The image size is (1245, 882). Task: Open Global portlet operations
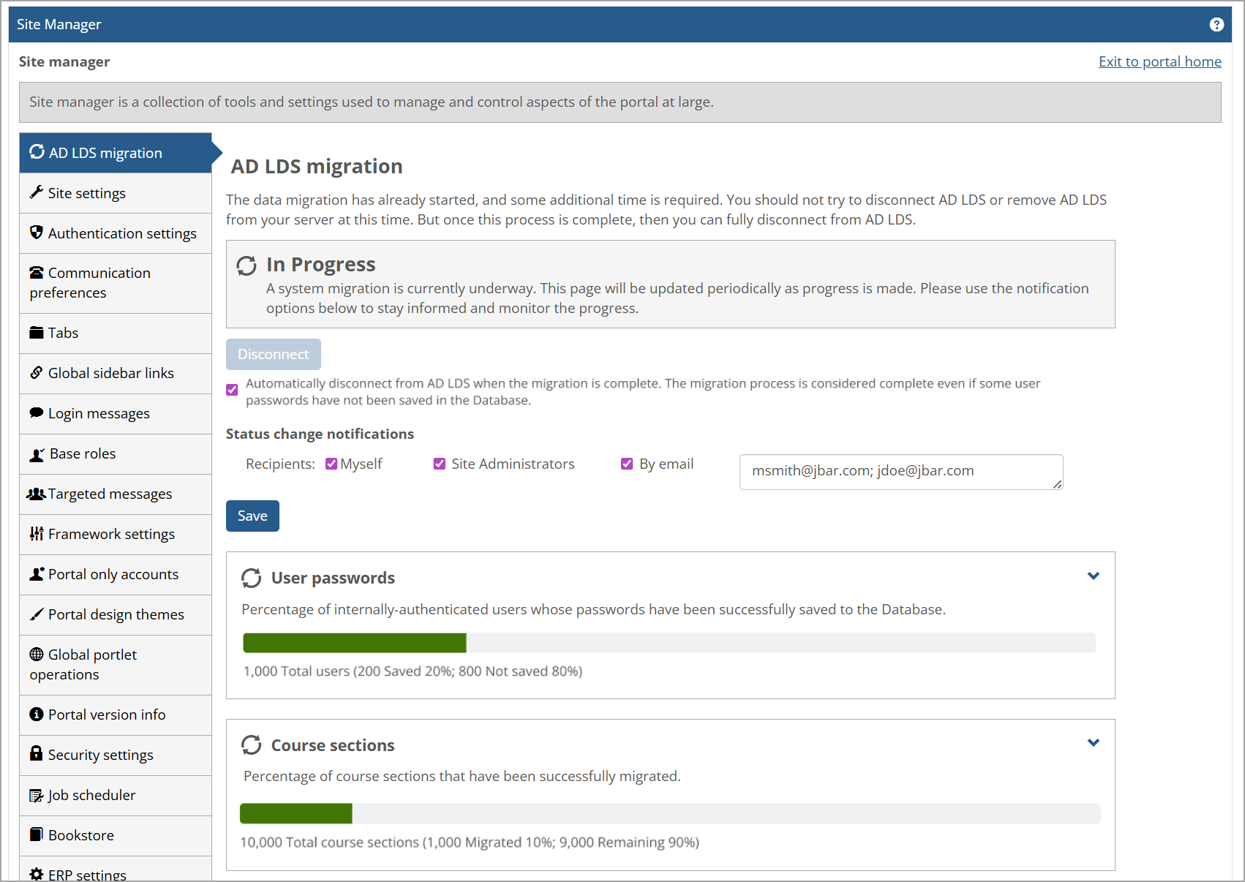pos(116,665)
